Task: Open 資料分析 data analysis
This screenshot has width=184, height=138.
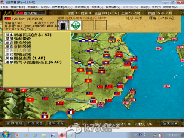Action: tap(56, 123)
